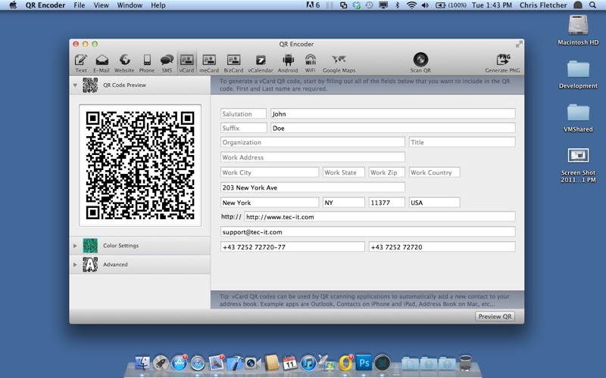This screenshot has height=378, width=606.
Task: Click Generate PNG in the toolbar
Action: coord(502,61)
